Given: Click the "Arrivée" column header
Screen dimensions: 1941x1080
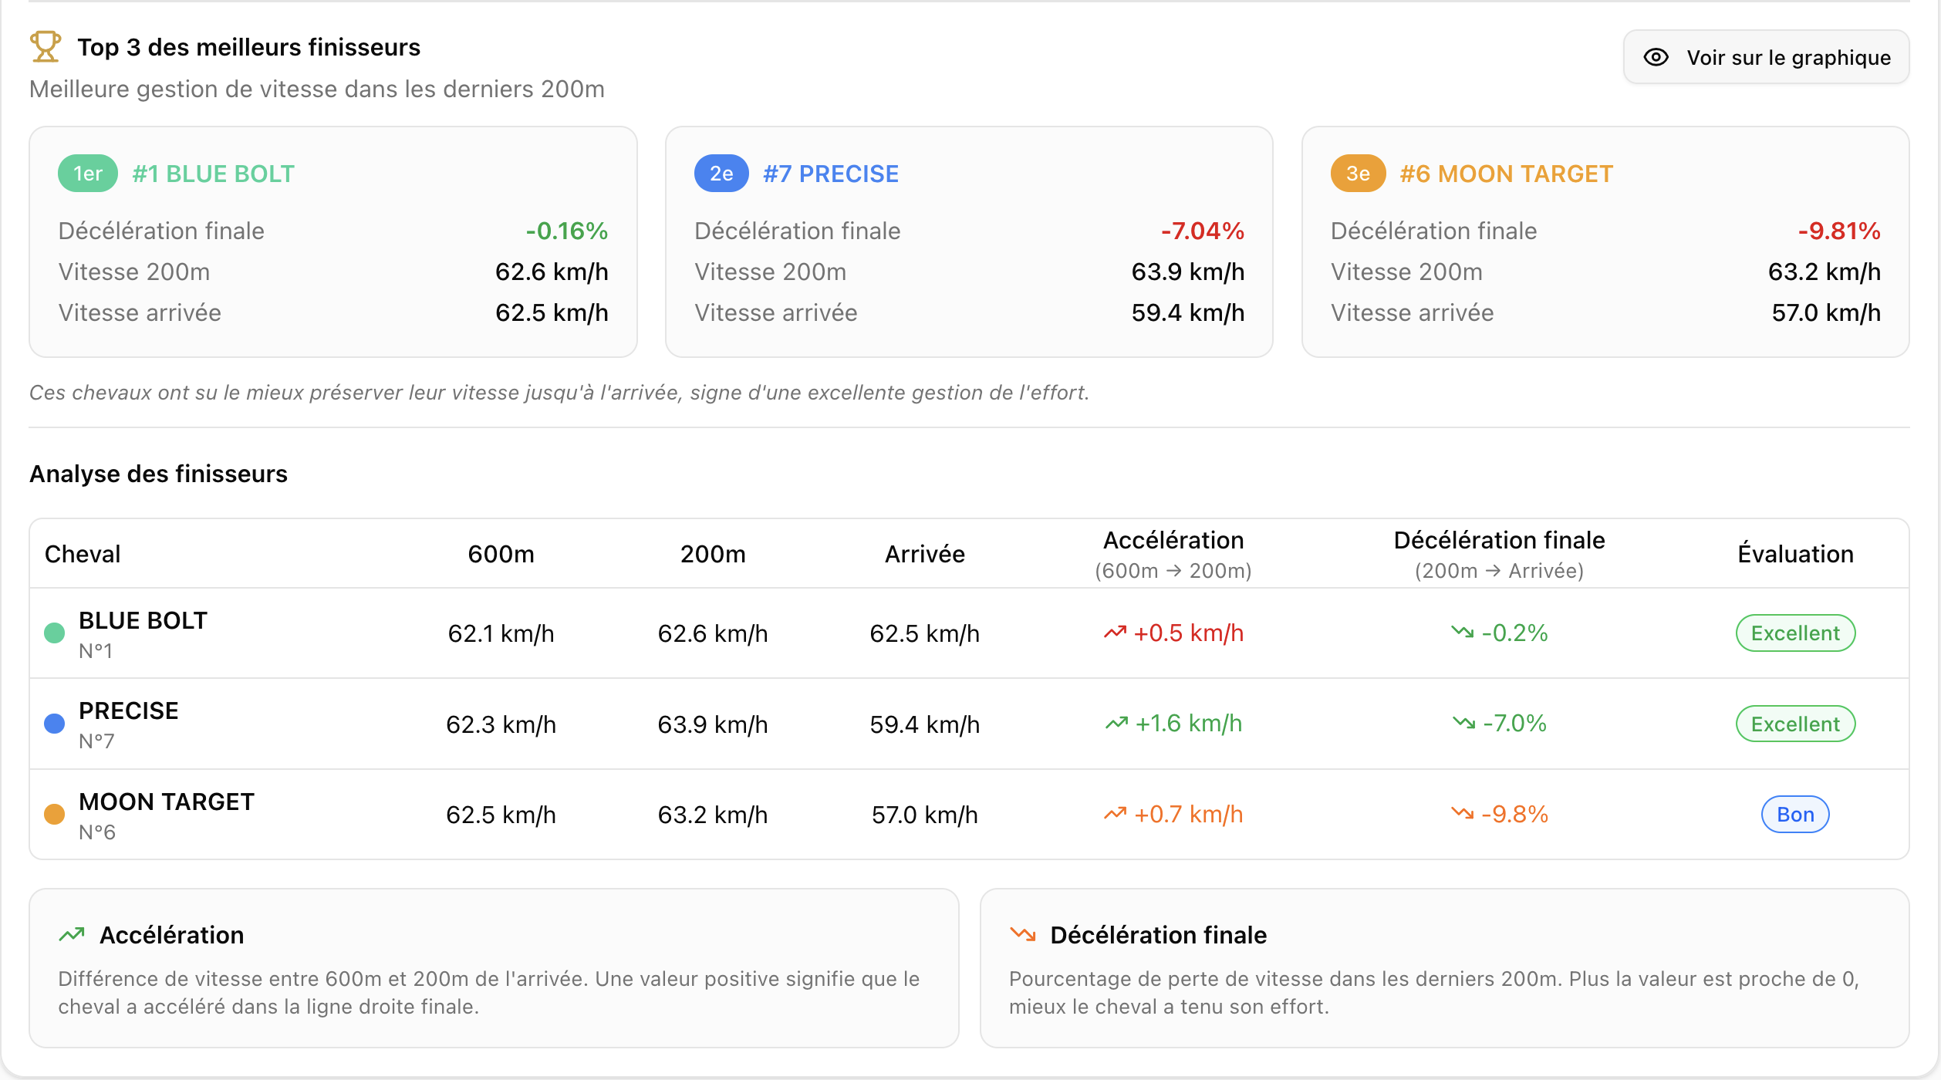Looking at the screenshot, I should pyautogui.click(x=925, y=554).
